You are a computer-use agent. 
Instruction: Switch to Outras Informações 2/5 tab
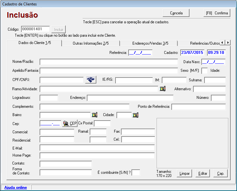(x=91, y=43)
